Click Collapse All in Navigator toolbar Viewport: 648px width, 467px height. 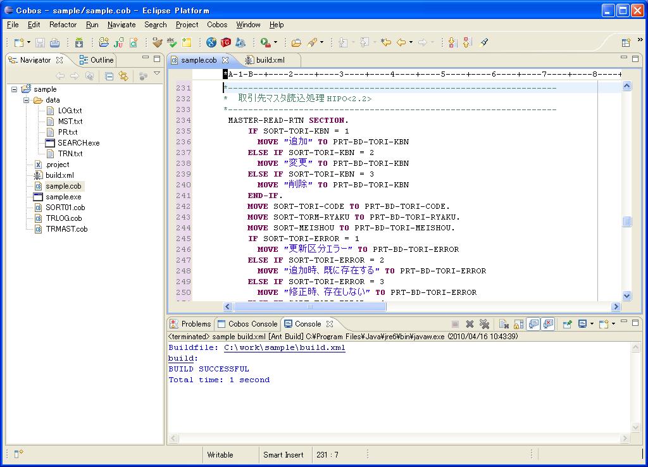pyautogui.click(x=109, y=76)
